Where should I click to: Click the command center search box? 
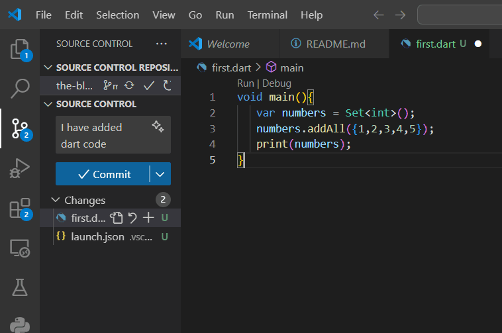[460, 15]
